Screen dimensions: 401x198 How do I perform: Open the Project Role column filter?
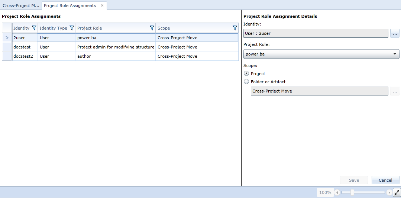click(x=152, y=28)
